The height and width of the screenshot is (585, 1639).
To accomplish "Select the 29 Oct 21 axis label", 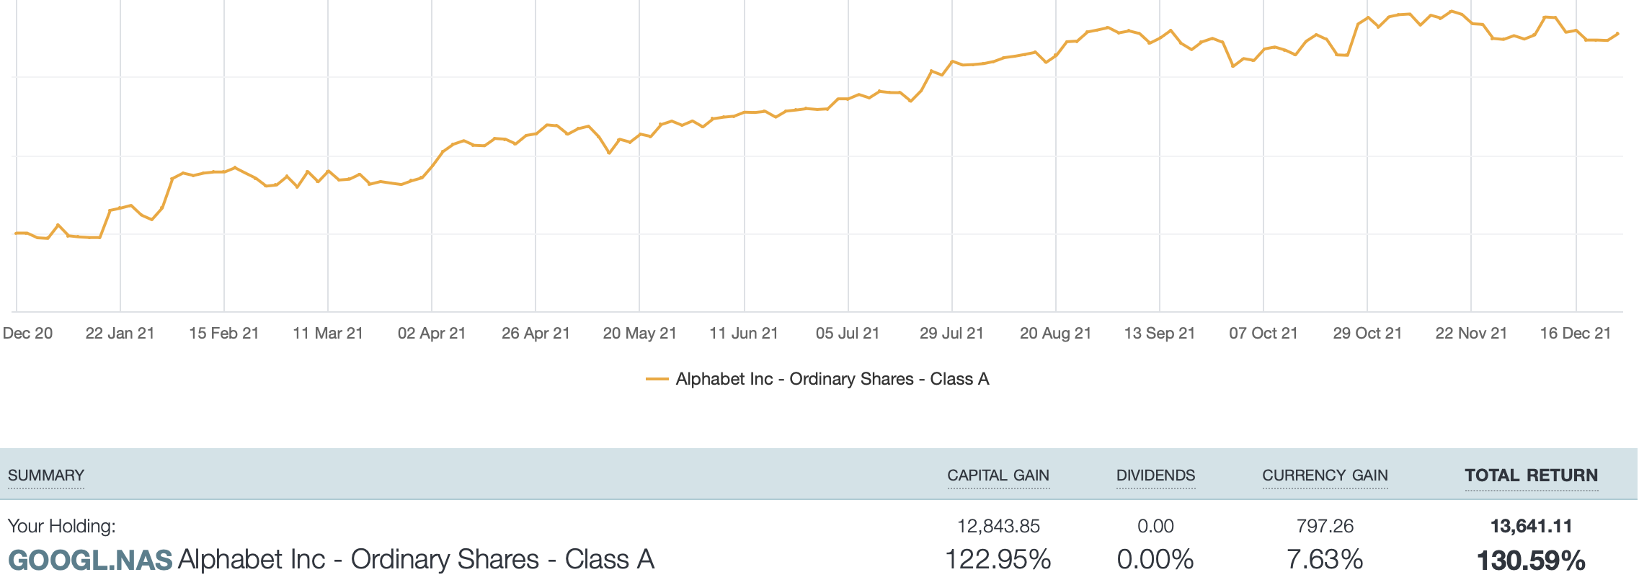I will (x=1367, y=334).
